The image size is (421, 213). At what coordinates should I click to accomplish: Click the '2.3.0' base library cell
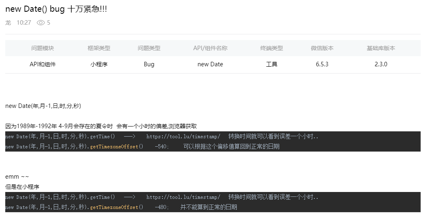pyautogui.click(x=381, y=64)
